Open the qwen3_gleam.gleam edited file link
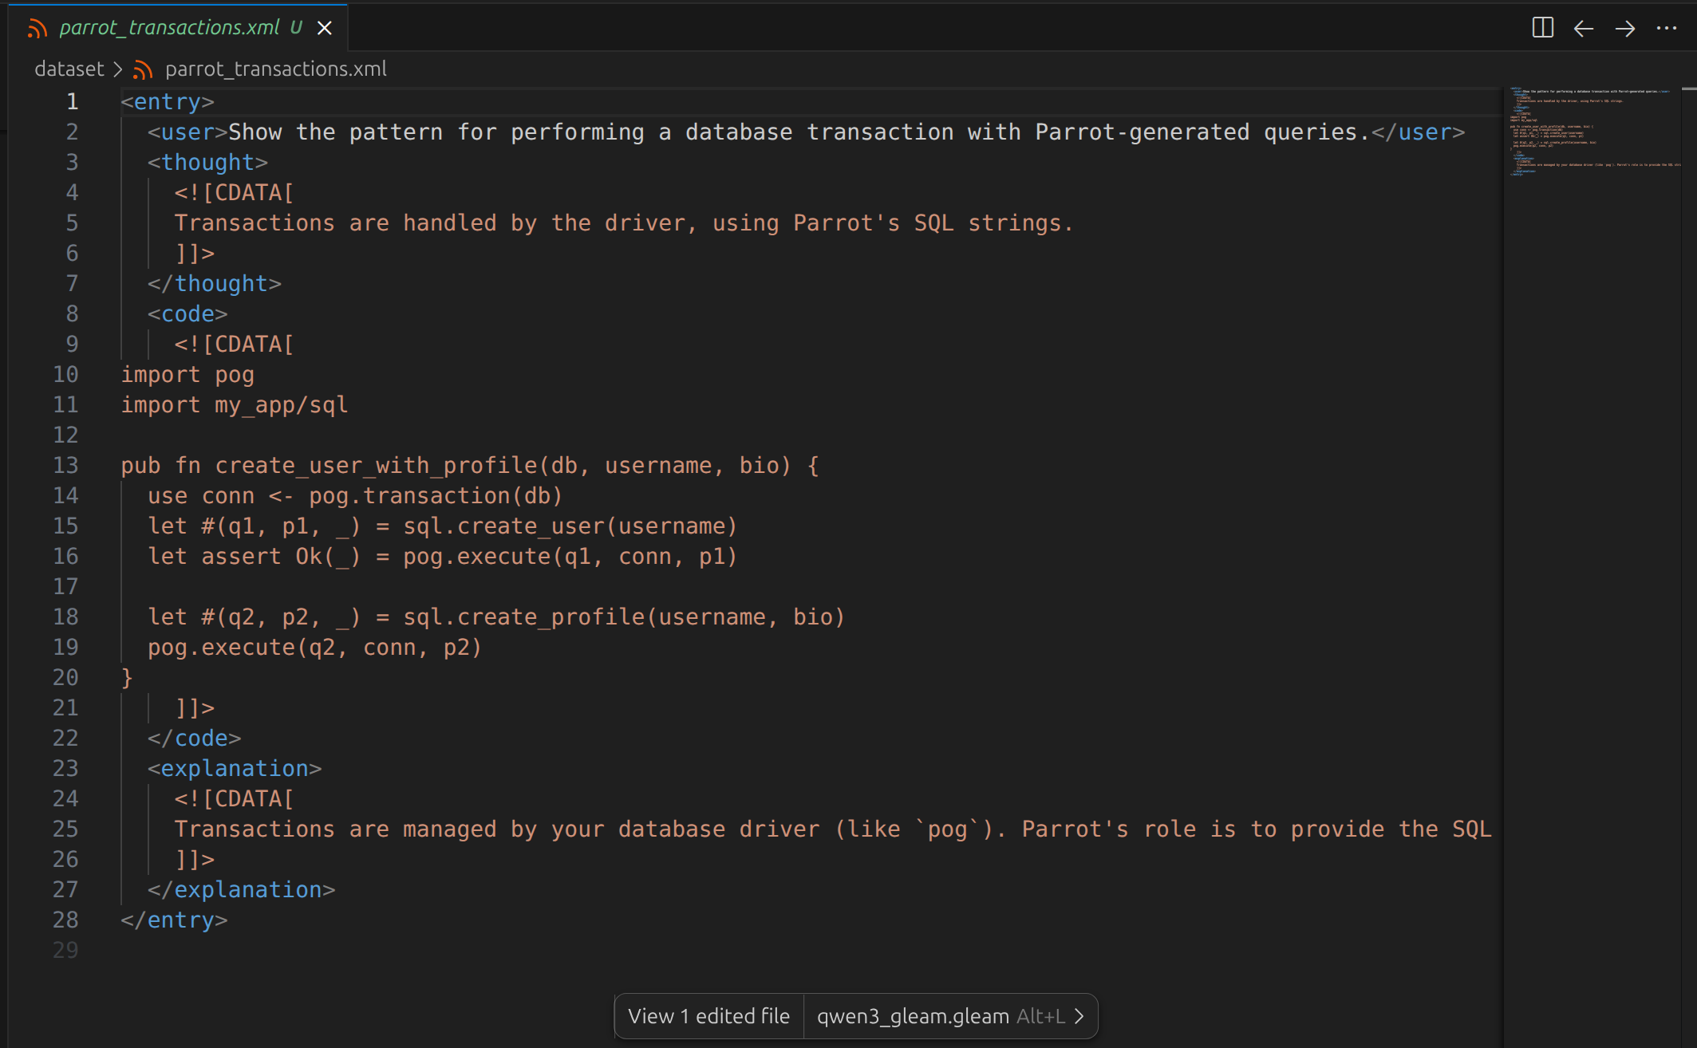Screen dimensions: 1697x1048 point(912,1016)
